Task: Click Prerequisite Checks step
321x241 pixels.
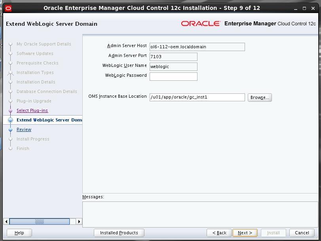Action: 38,63
